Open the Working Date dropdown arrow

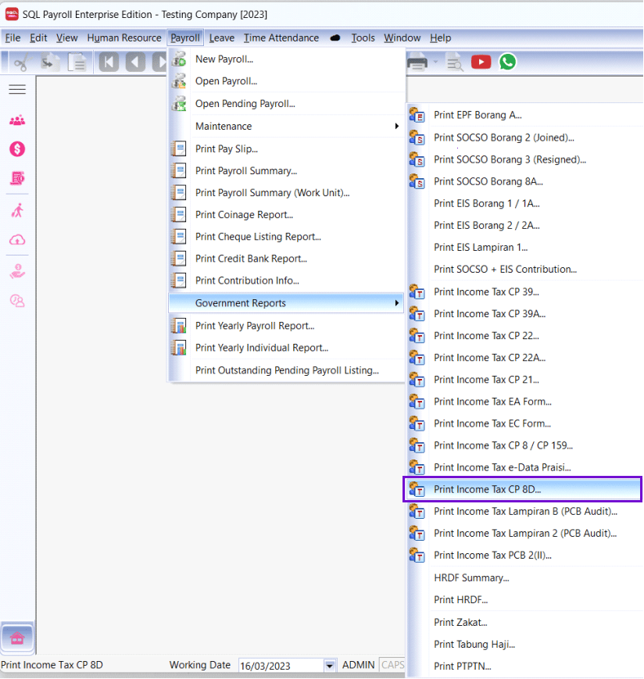point(329,665)
